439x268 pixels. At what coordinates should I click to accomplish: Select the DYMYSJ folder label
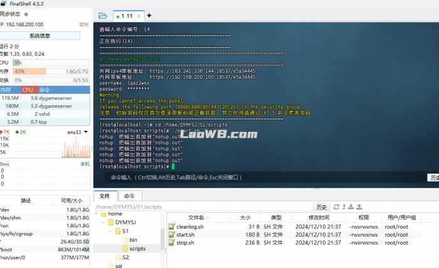click(x=125, y=222)
